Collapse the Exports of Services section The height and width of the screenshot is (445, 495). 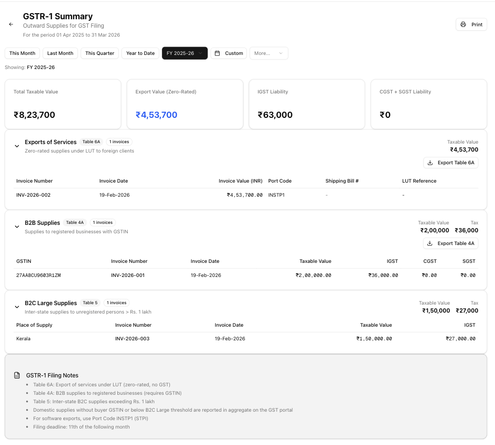17,146
